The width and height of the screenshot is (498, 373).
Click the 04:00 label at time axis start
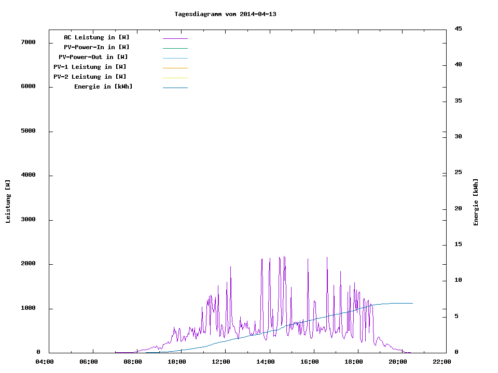click(x=45, y=362)
